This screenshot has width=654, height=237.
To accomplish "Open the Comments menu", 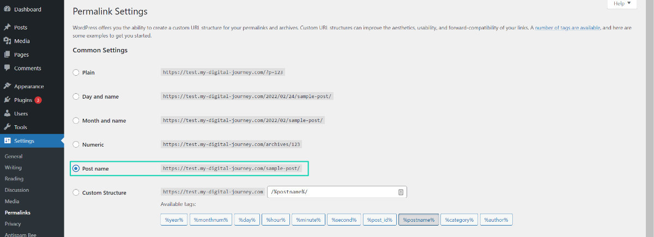I will (32, 68).
